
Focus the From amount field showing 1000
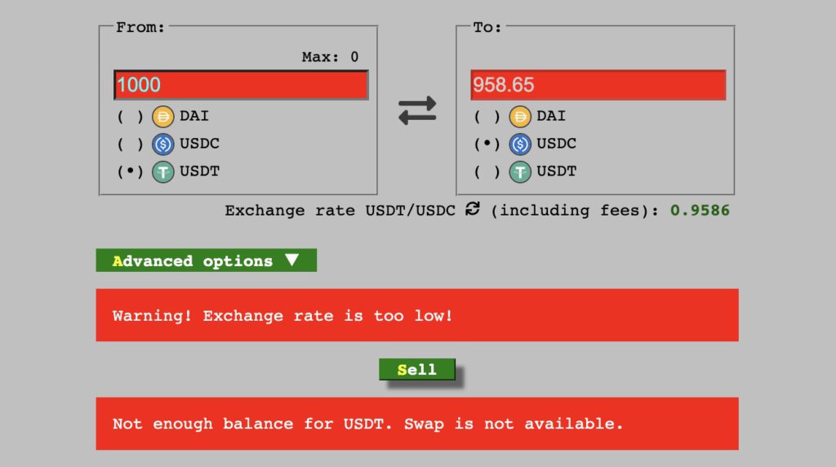[241, 85]
